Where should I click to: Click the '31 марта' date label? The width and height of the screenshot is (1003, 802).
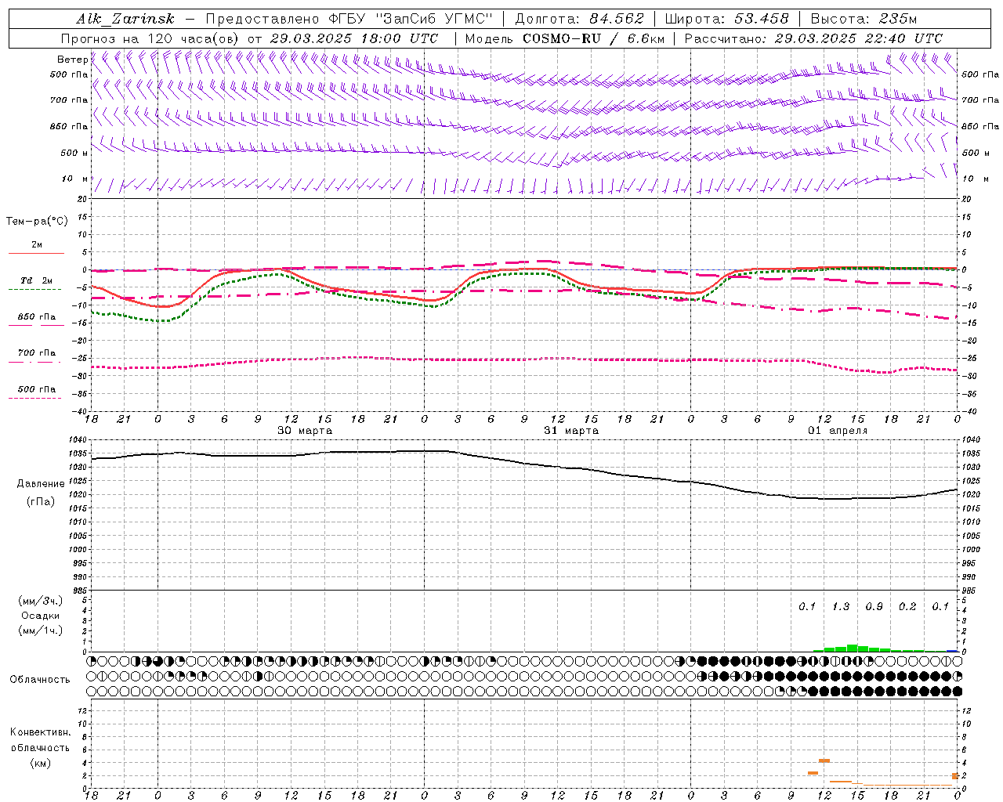click(x=571, y=431)
